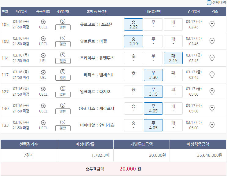Open venue location pin for match 117
This screenshot has height=176, width=227.
212,75
